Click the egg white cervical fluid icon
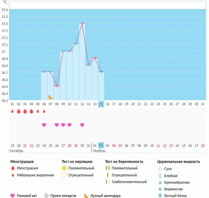Viewport: 209px width, 198px height. 160,196
